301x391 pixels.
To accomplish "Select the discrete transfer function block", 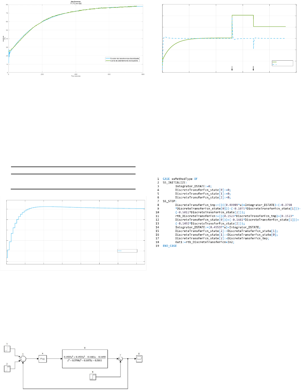I will (85, 359).
